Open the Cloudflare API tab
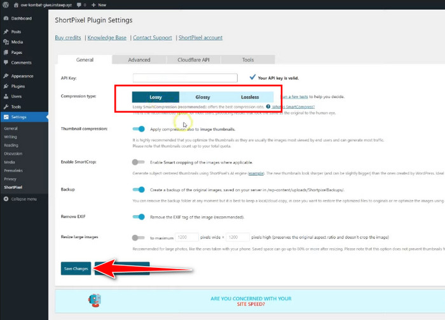The image size is (445, 320). coord(193,60)
